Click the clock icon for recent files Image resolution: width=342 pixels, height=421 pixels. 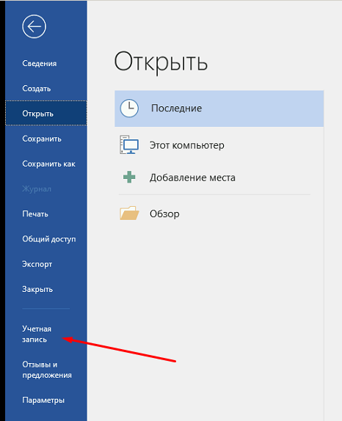click(129, 109)
